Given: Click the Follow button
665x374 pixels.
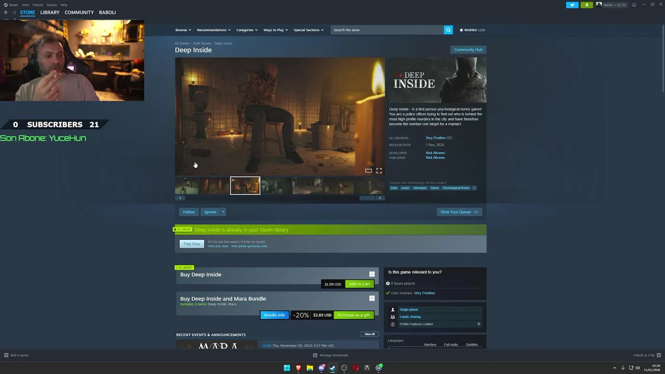Looking at the screenshot, I should [189, 212].
